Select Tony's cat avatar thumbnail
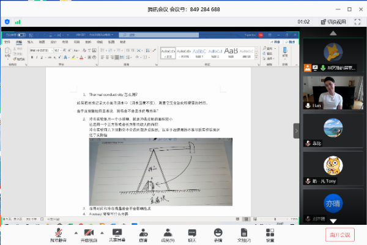 (330, 166)
